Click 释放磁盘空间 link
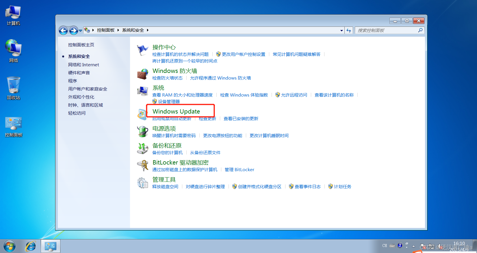Image resolution: width=477 pixels, height=253 pixels. [165, 186]
